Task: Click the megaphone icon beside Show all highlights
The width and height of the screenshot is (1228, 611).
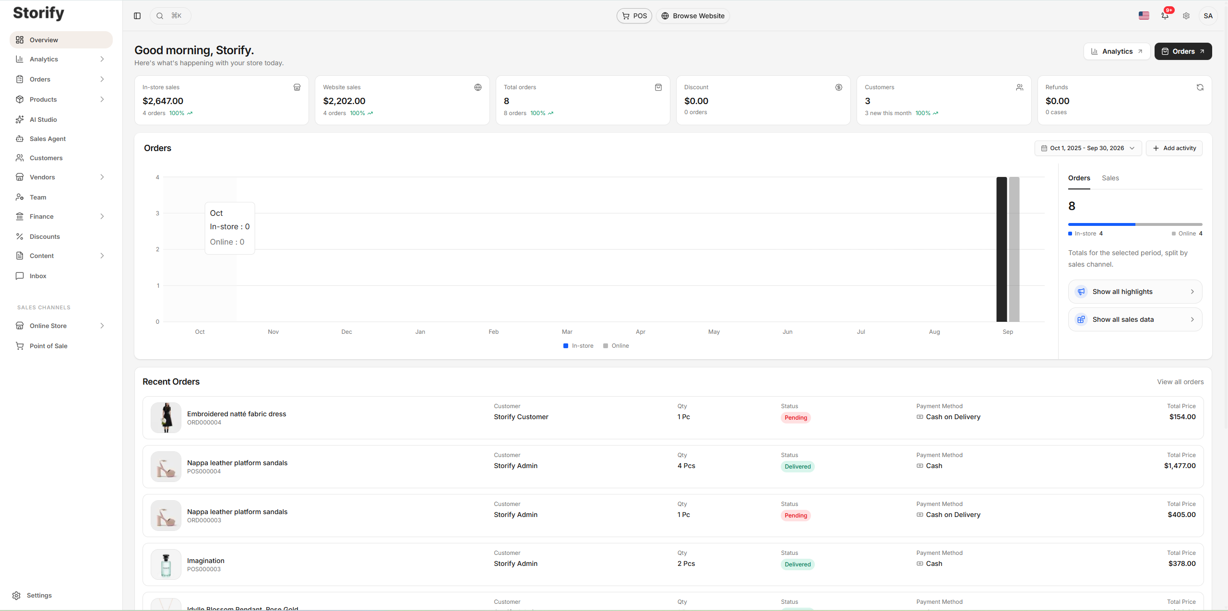Action: click(x=1081, y=292)
